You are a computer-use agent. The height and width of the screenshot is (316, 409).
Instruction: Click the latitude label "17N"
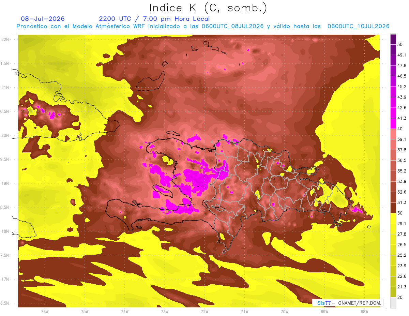click(x=5, y=279)
